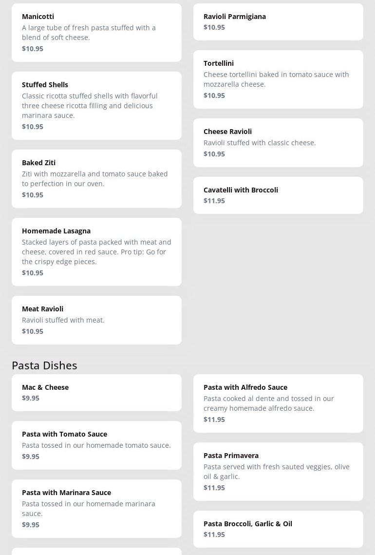Click the Tortellini description text
The width and height of the screenshot is (375, 555).
pos(276,79)
